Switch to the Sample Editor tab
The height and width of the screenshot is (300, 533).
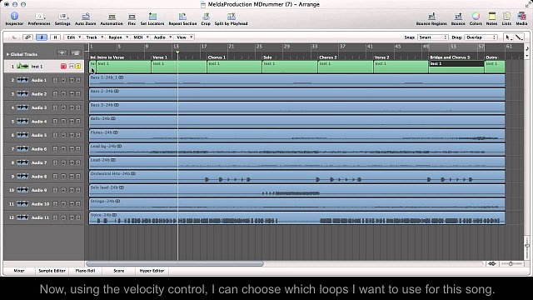coord(52,271)
